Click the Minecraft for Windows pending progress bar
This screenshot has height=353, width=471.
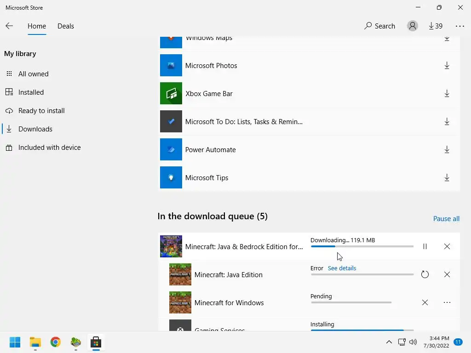click(351, 302)
